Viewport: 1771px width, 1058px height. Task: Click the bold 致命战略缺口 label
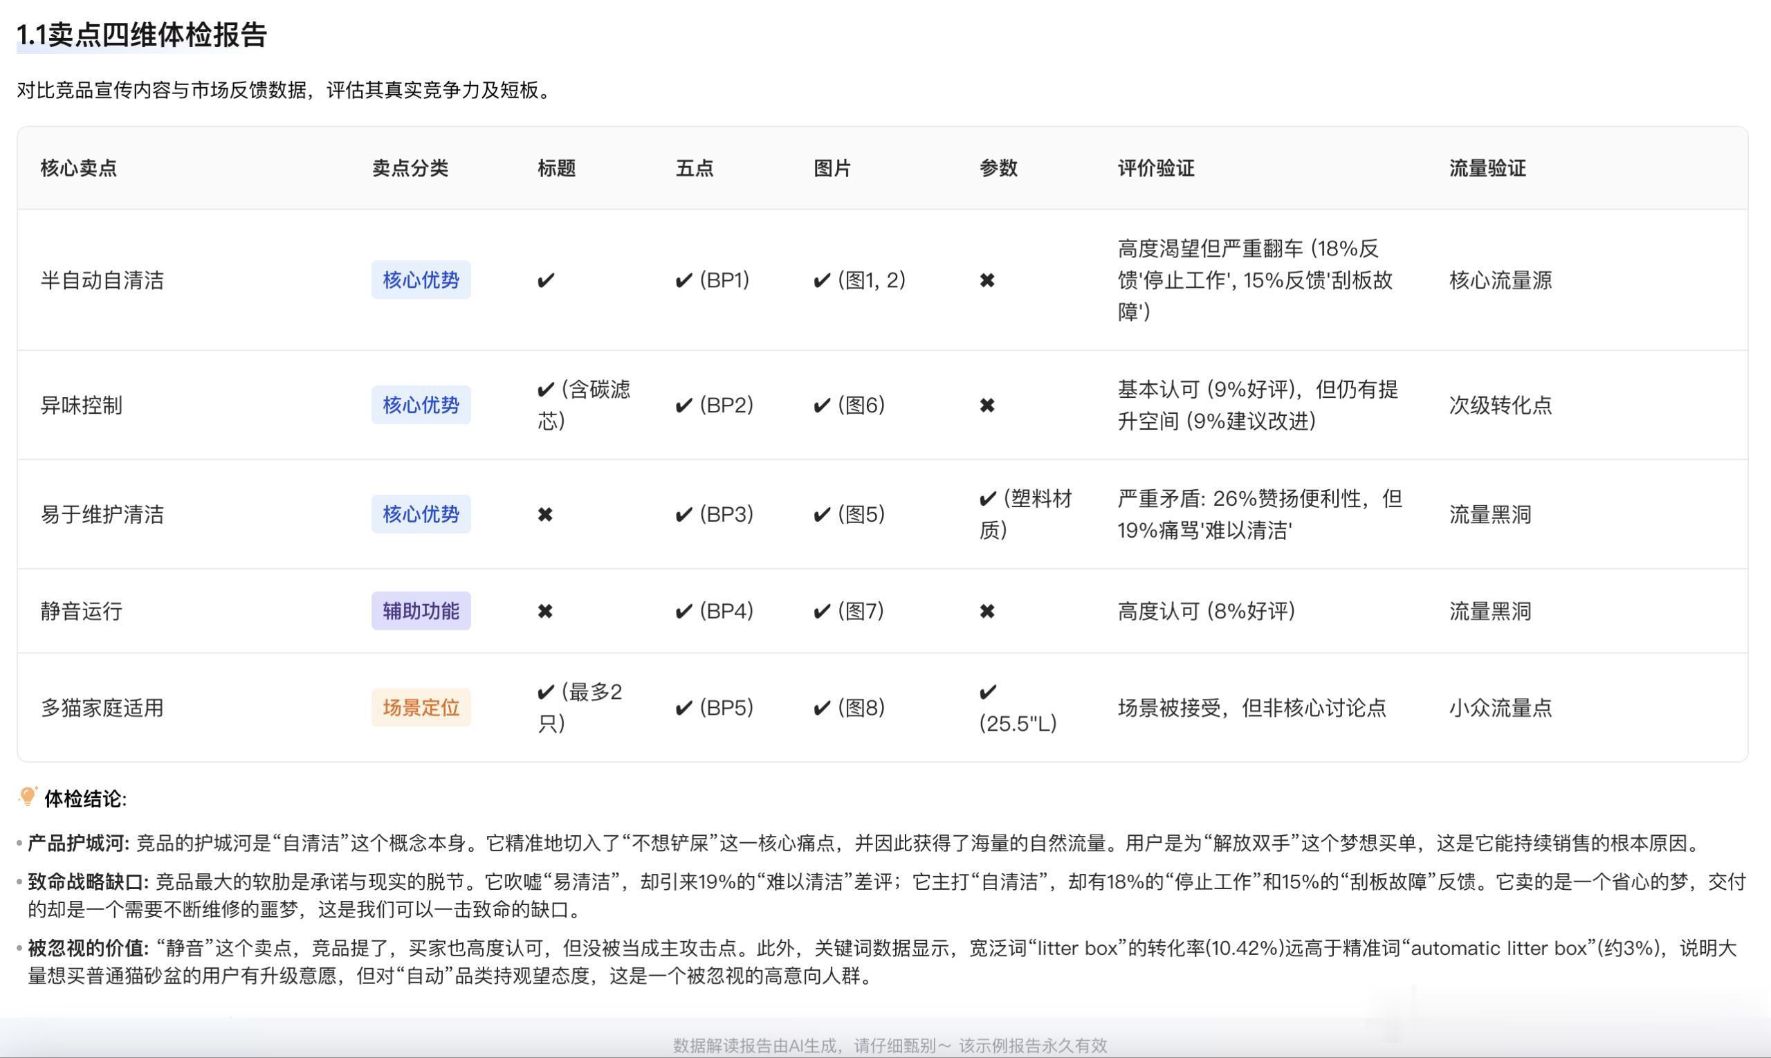[89, 882]
